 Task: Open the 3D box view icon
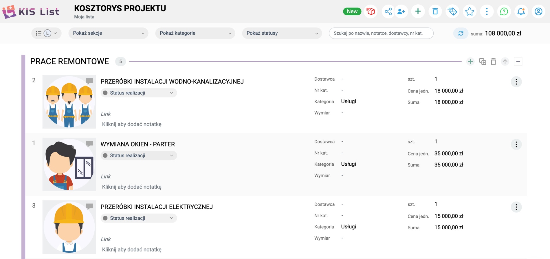[x=371, y=11]
